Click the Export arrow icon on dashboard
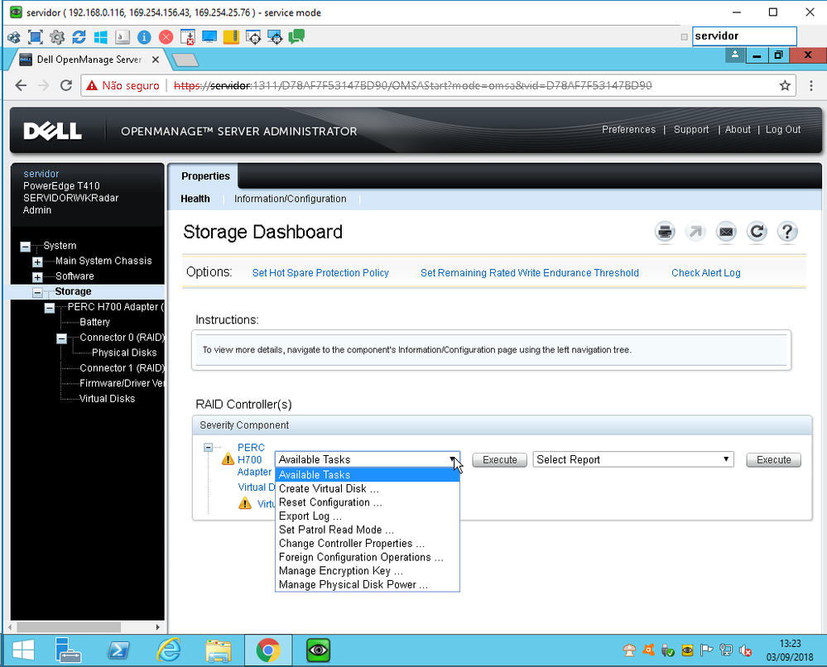This screenshot has width=827, height=667. (695, 232)
